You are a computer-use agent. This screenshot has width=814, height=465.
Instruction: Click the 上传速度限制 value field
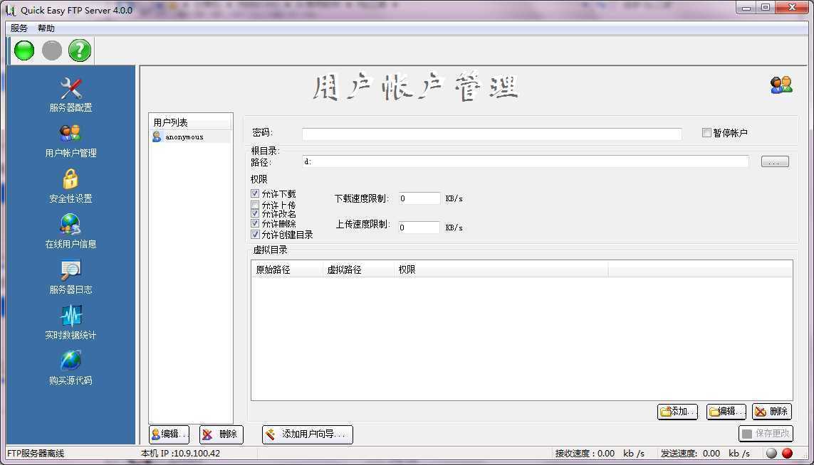point(419,228)
